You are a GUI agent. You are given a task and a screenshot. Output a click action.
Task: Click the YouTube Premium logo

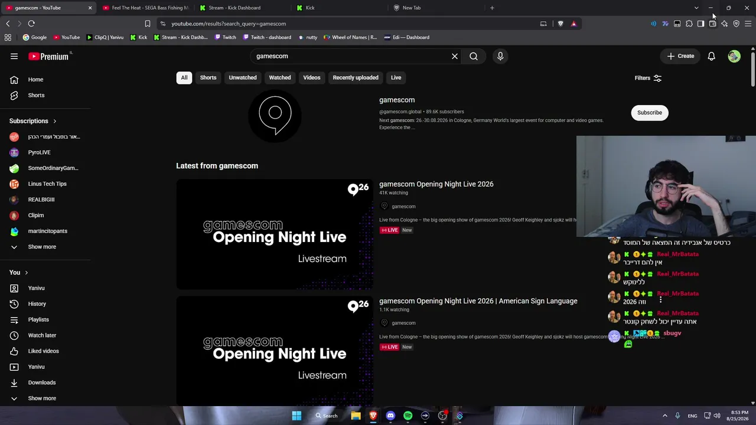pos(50,56)
